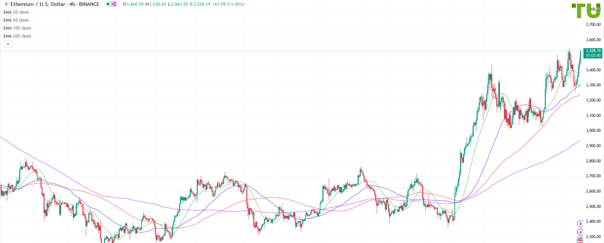The image size is (604, 243).
Task: Click the 2,300.00 price axis label
Action: 593,237
